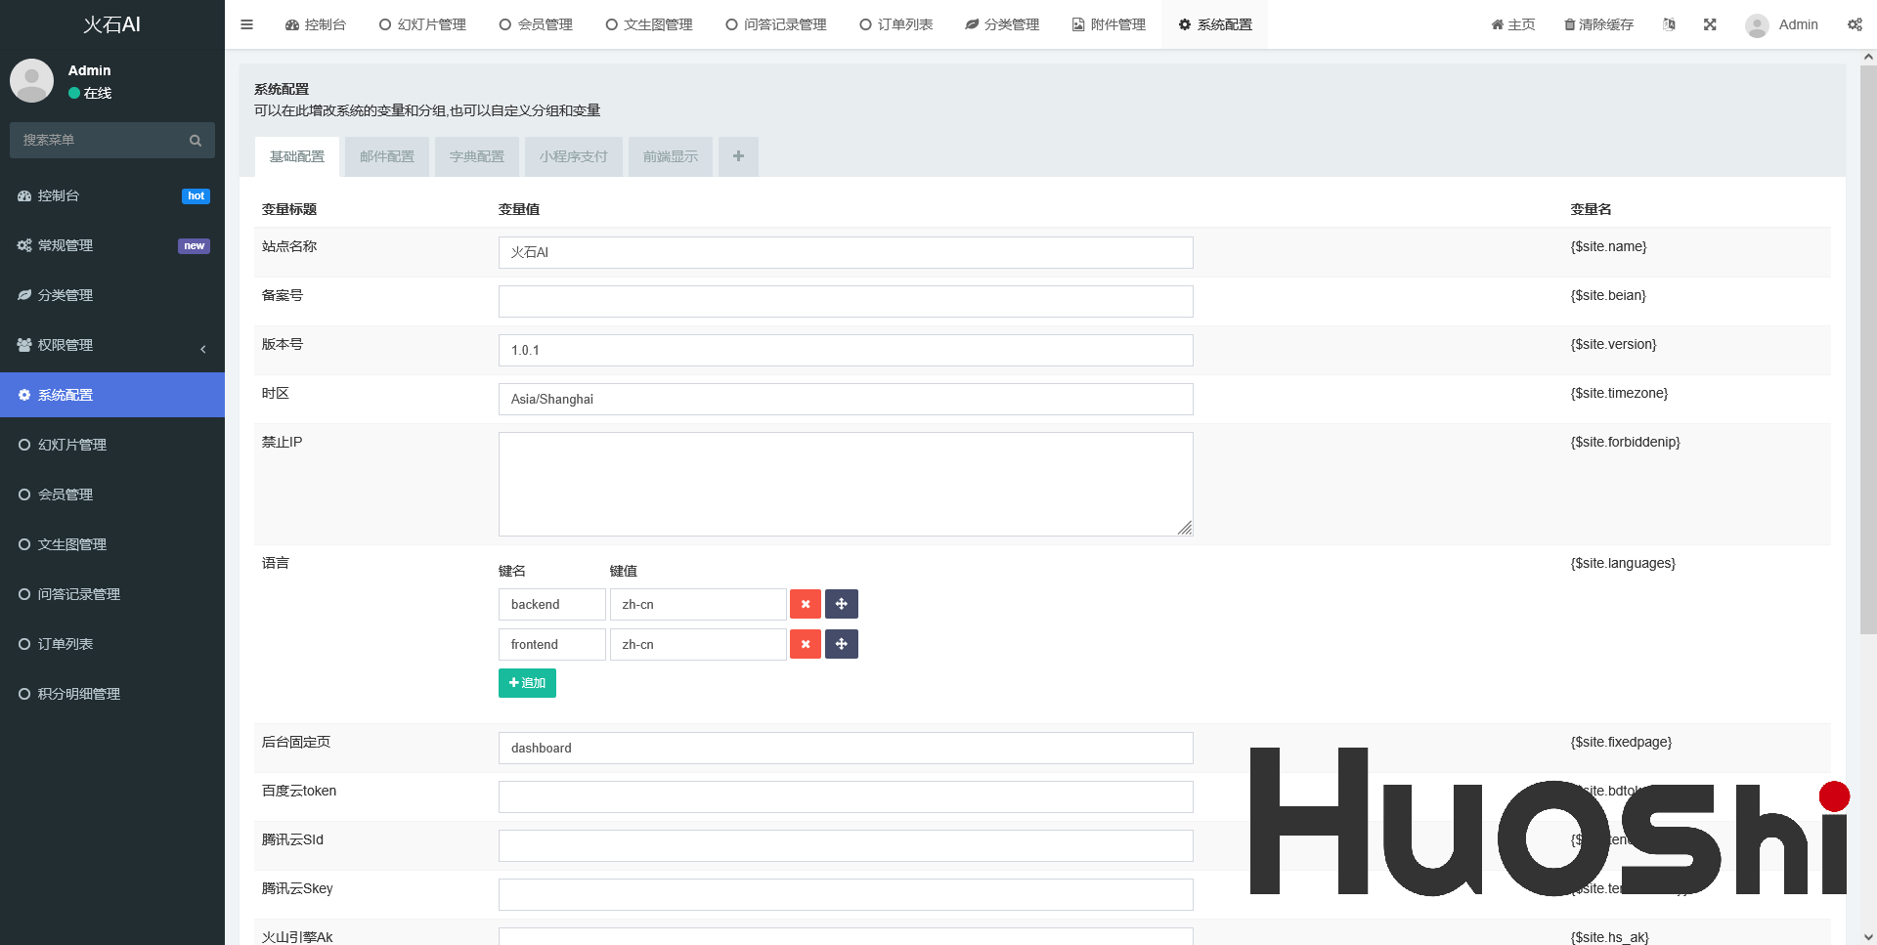Click the fullscreen expand icon
This screenshot has height=945, width=1877.
click(1710, 24)
